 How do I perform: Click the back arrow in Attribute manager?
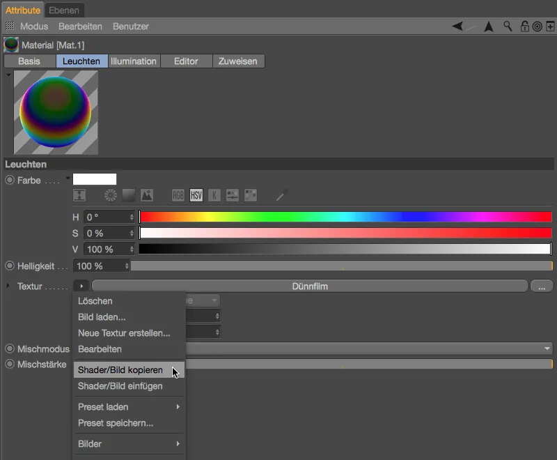[457, 26]
